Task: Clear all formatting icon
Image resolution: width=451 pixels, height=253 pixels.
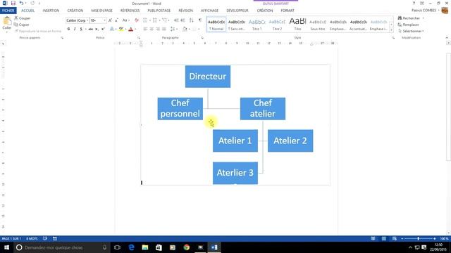Action: click(137, 20)
